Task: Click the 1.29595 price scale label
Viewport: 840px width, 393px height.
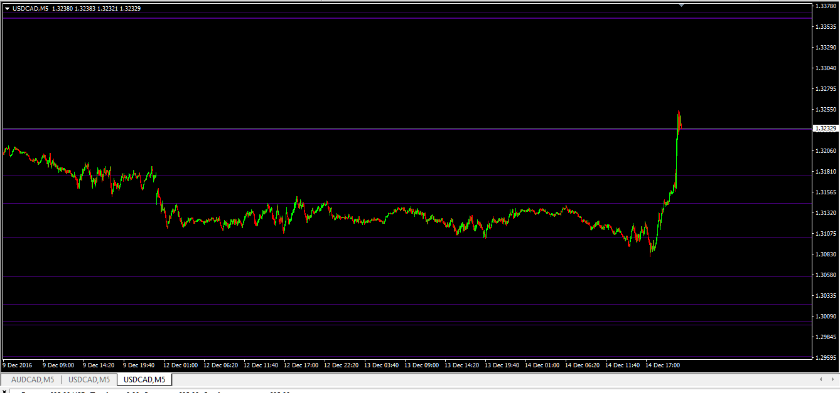Action: pyautogui.click(x=825, y=358)
